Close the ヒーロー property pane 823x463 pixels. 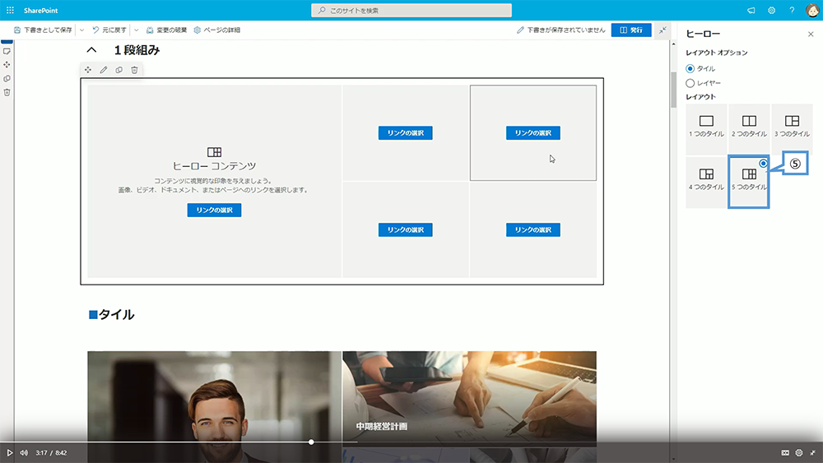(811, 34)
